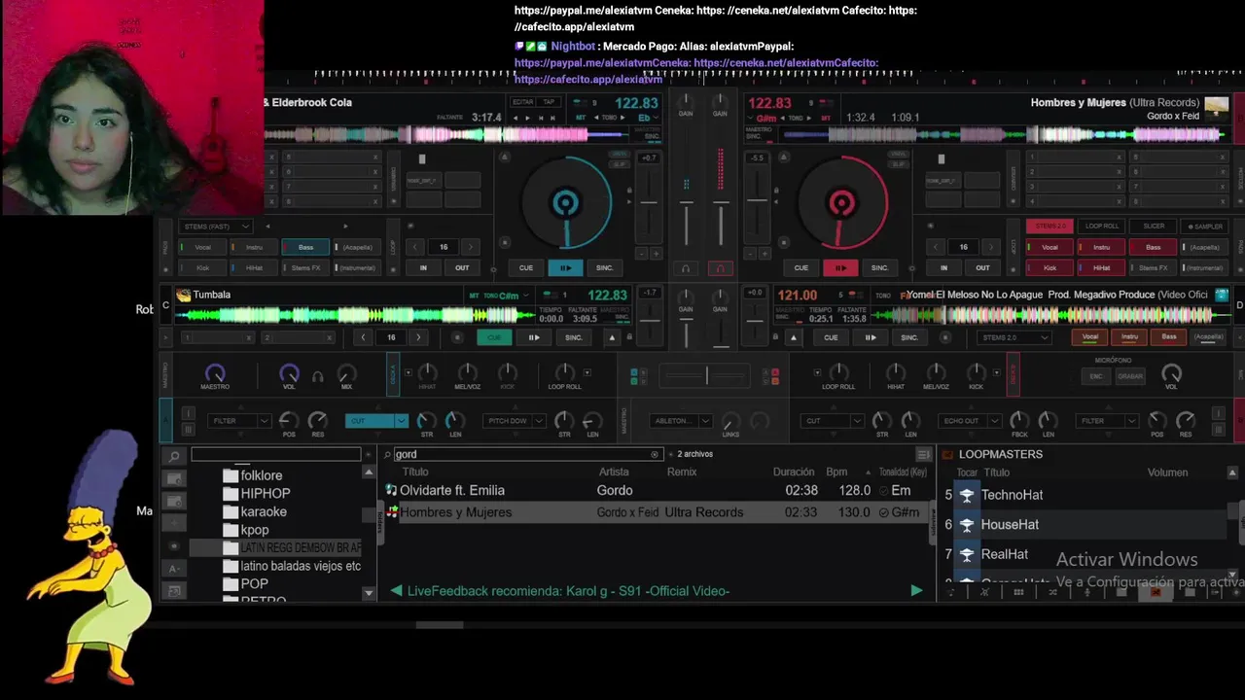Double the right deck loop with right arrow
Image resolution: width=1245 pixels, height=700 pixels.
991,247
